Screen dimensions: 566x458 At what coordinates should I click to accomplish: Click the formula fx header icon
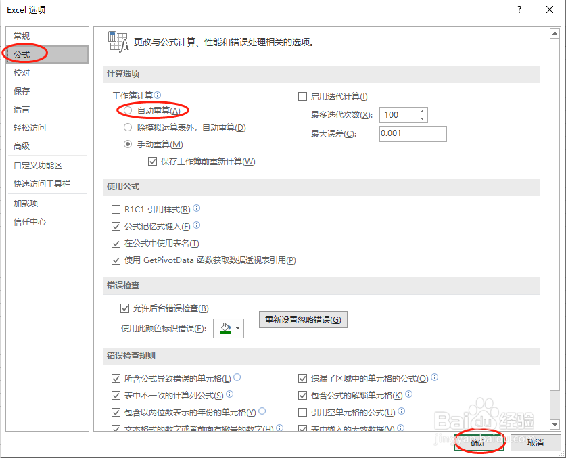[119, 42]
